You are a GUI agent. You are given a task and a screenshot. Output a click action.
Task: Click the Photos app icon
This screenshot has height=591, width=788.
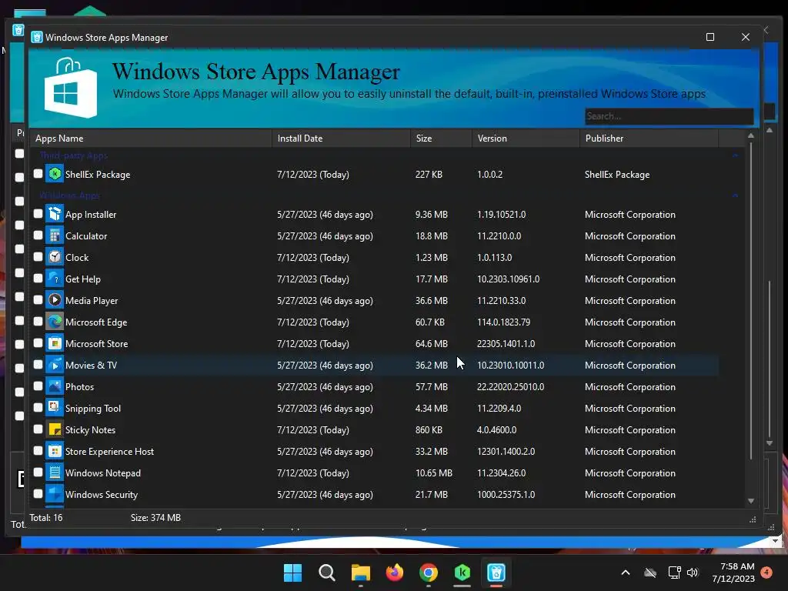pyautogui.click(x=55, y=387)
